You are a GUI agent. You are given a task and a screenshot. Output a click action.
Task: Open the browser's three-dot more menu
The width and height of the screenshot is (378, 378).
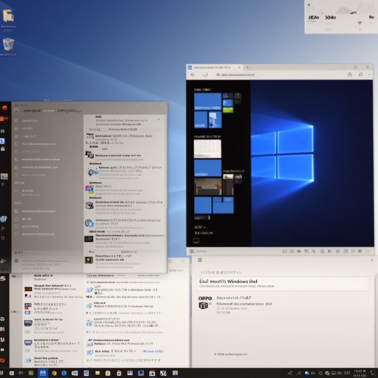[x=369, y=75]
